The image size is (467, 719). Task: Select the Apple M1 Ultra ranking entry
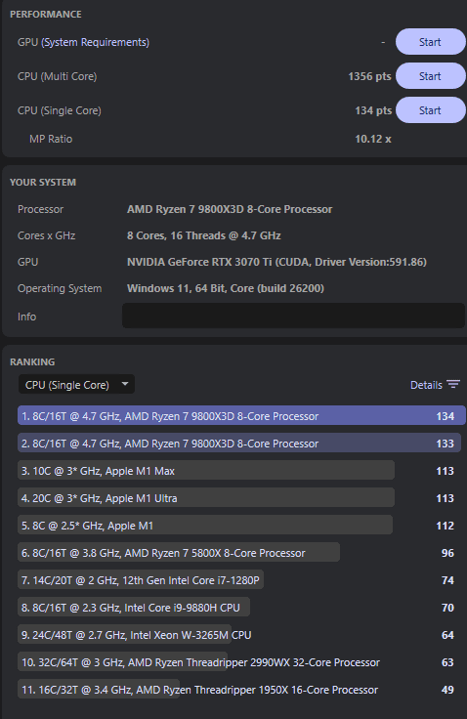click(x=206, y=498)
